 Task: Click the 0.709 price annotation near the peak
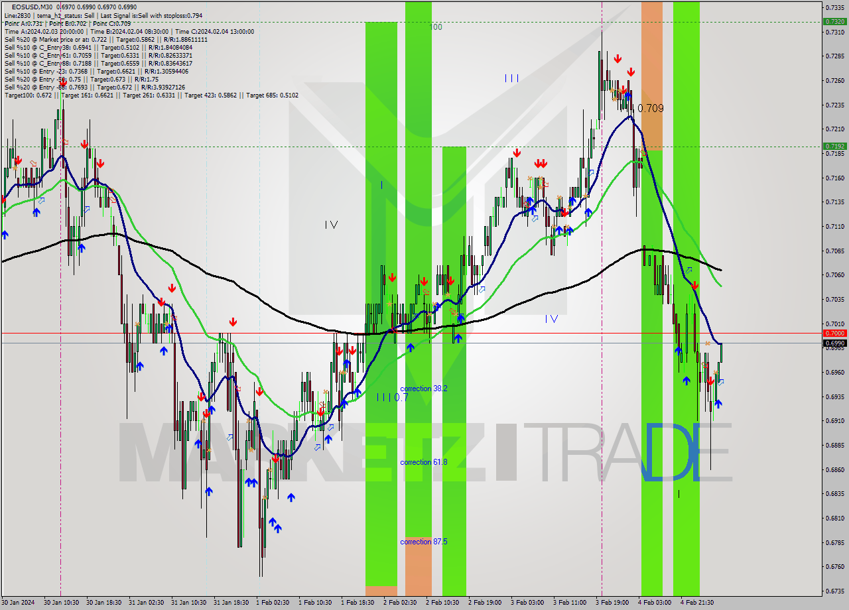point(650,108)
